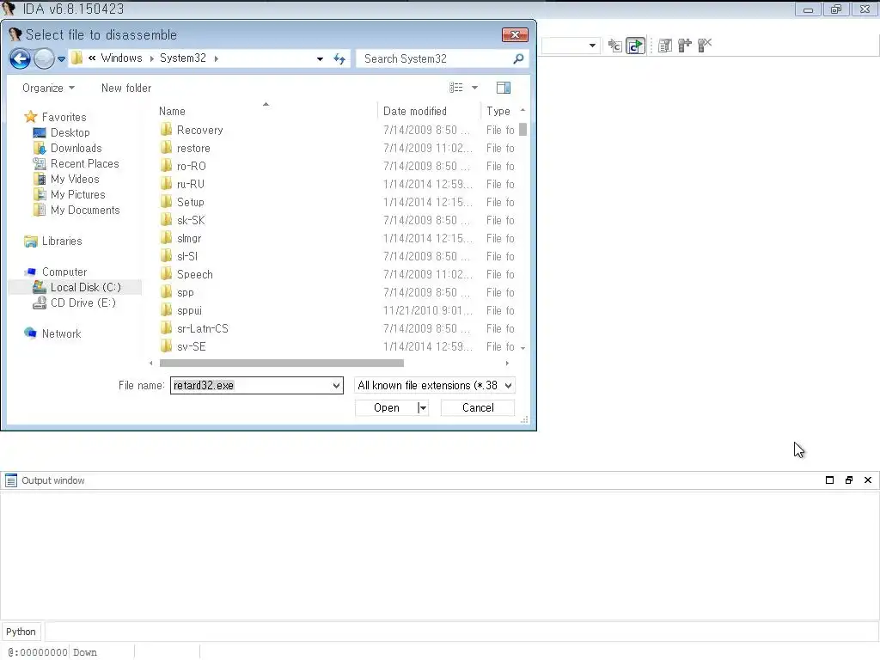The width and height of the screenshot is (880, 660).
Task: Select the sk-SK folder
Action: [190, 220]
